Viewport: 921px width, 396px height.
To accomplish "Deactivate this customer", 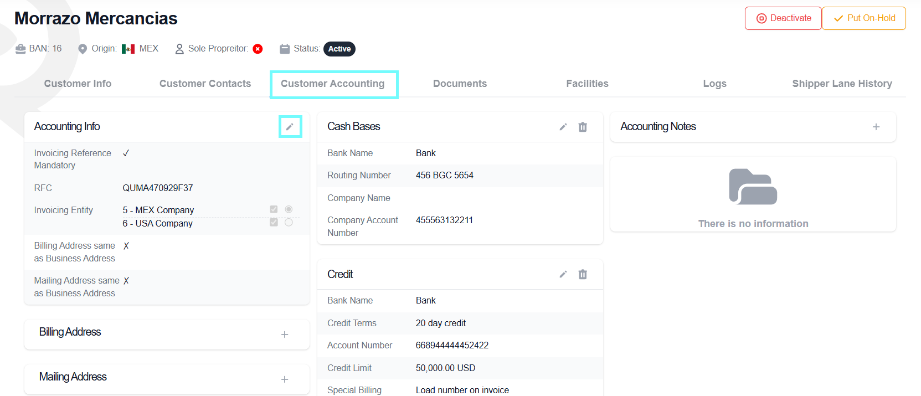I will (x=783, y=18).
